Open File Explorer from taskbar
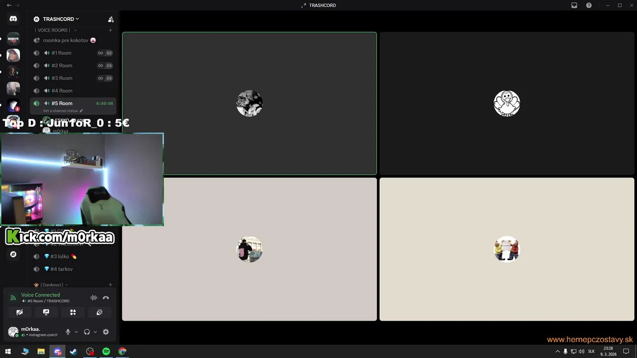The image size is (637, 358). coord(41,352)
